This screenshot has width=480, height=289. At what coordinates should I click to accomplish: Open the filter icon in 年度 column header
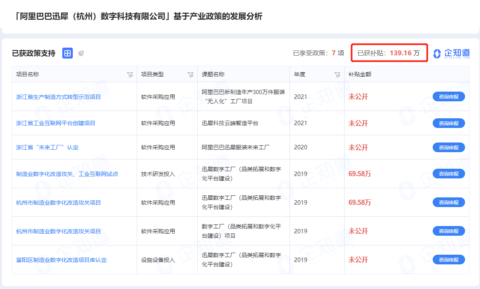(337, 75)
